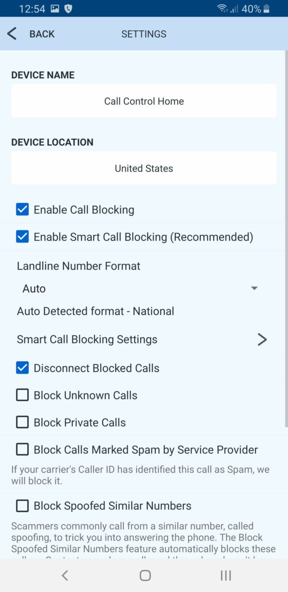The width and height of the screenshot is (288, 592).
Task: Toggle Disconnect Blocked Calls off
Action: point(22,368)
